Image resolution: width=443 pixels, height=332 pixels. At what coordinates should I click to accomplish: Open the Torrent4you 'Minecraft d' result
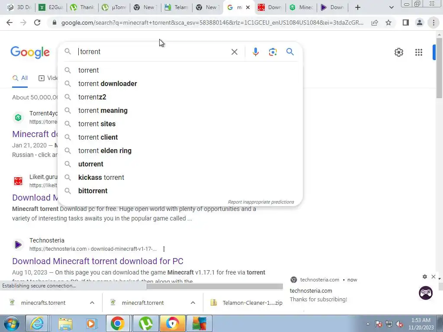point(35,134)
